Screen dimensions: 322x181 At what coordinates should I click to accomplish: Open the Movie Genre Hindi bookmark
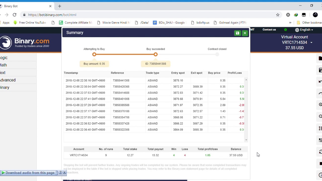[x=113, y=23]
